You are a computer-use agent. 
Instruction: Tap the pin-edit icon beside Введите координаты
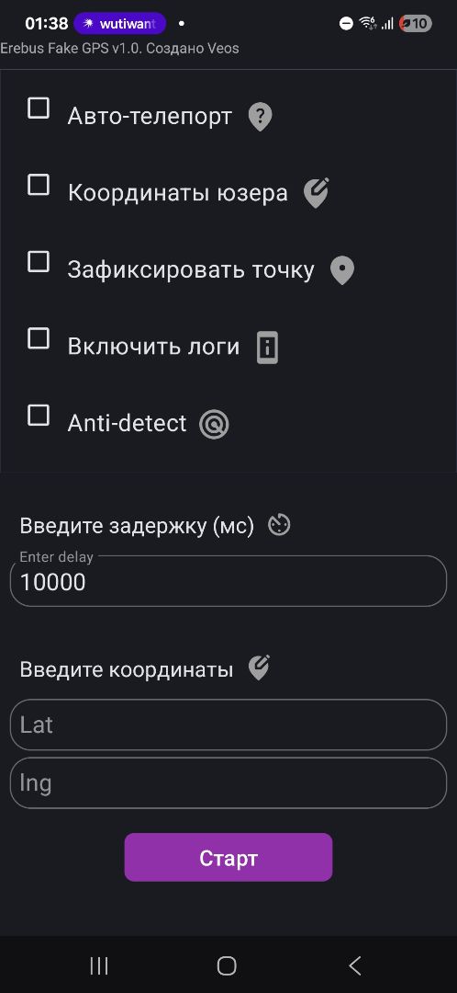pyautogui.click(x=259, y=668)
